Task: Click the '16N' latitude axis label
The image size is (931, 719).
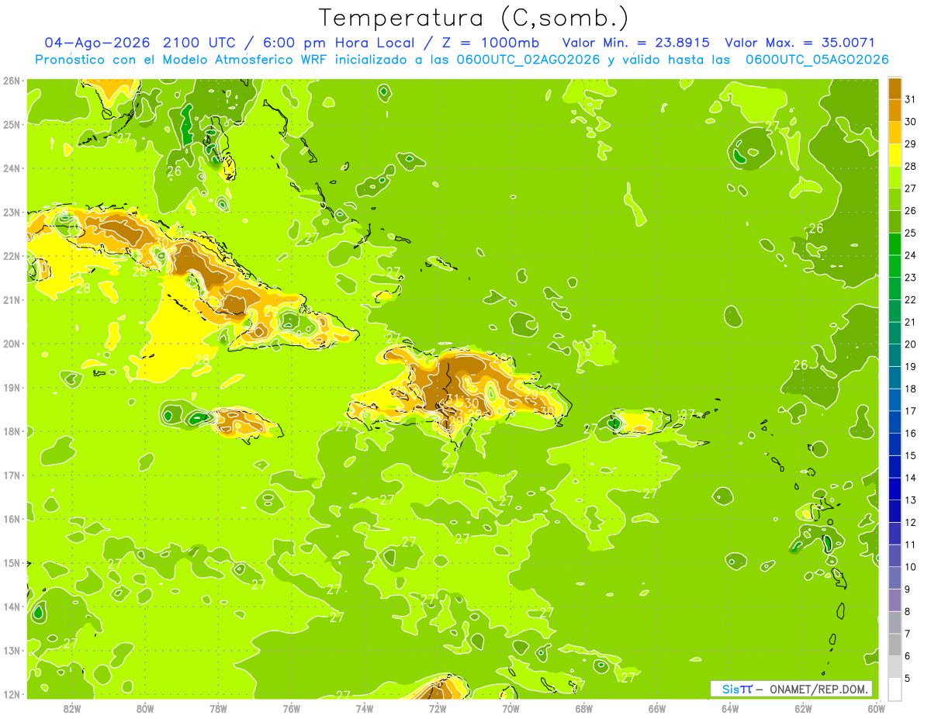Action: [x=11, y=519]
